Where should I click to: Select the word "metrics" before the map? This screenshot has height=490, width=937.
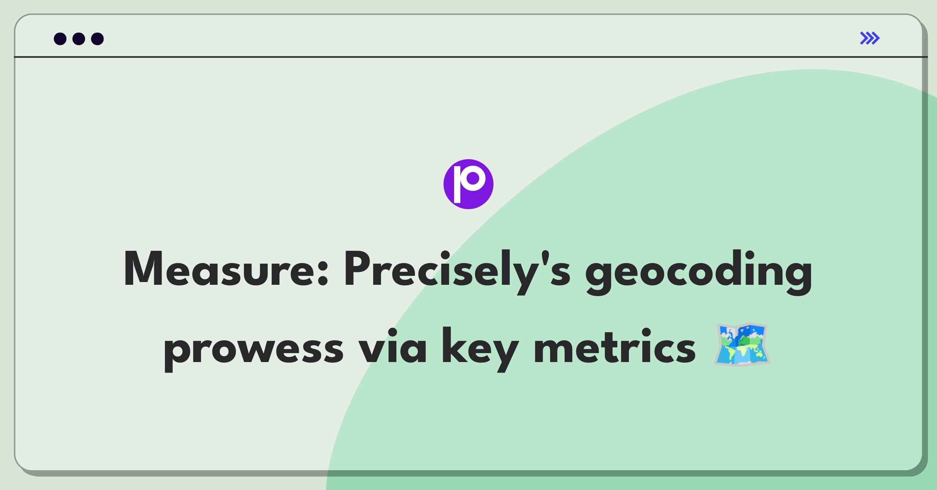tap(615, 345)
